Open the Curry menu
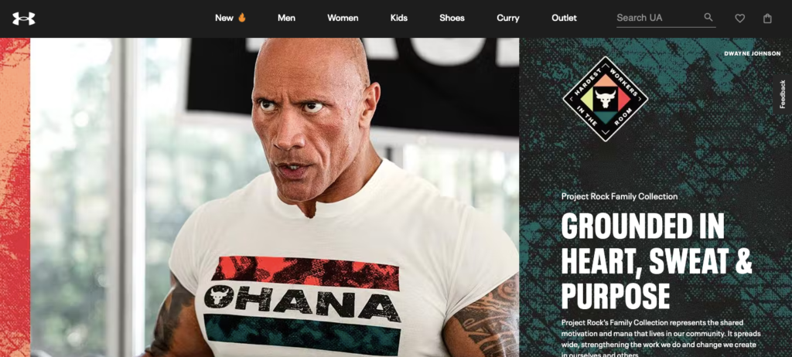Viewport: 792px width, 357px height. 507,18
